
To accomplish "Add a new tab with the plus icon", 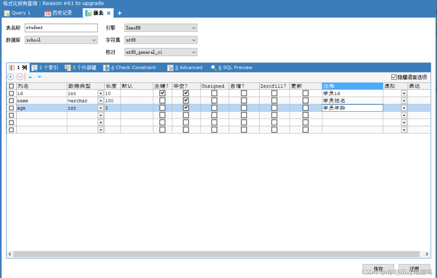I will [x=119, y=13].
